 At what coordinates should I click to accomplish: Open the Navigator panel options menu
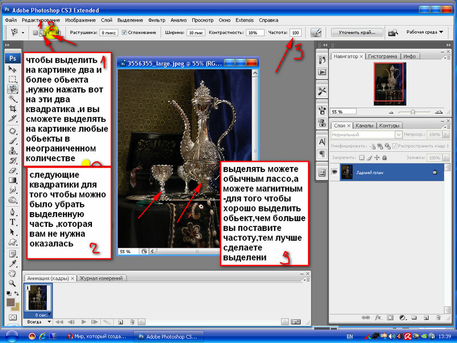(447, 58)
